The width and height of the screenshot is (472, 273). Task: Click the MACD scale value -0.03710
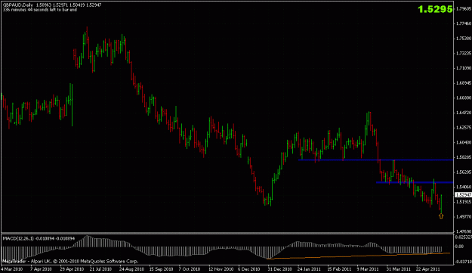coord(464,262)
